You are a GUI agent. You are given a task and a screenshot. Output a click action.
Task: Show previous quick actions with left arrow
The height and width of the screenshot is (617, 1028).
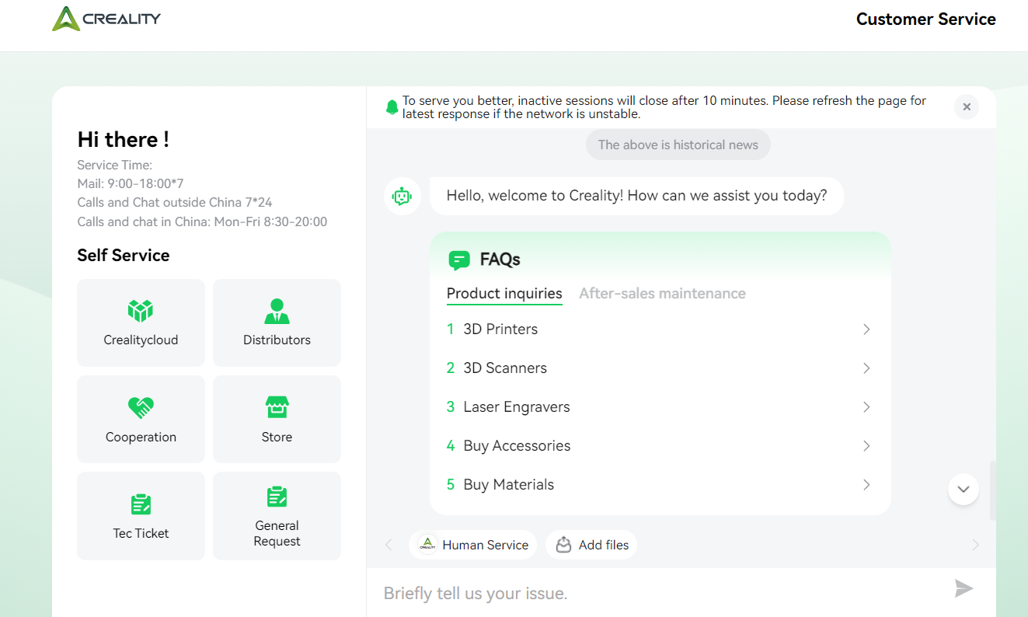tap(389, 545)
